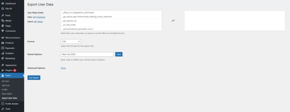Click the Comments bubble icon

(3, 31)
